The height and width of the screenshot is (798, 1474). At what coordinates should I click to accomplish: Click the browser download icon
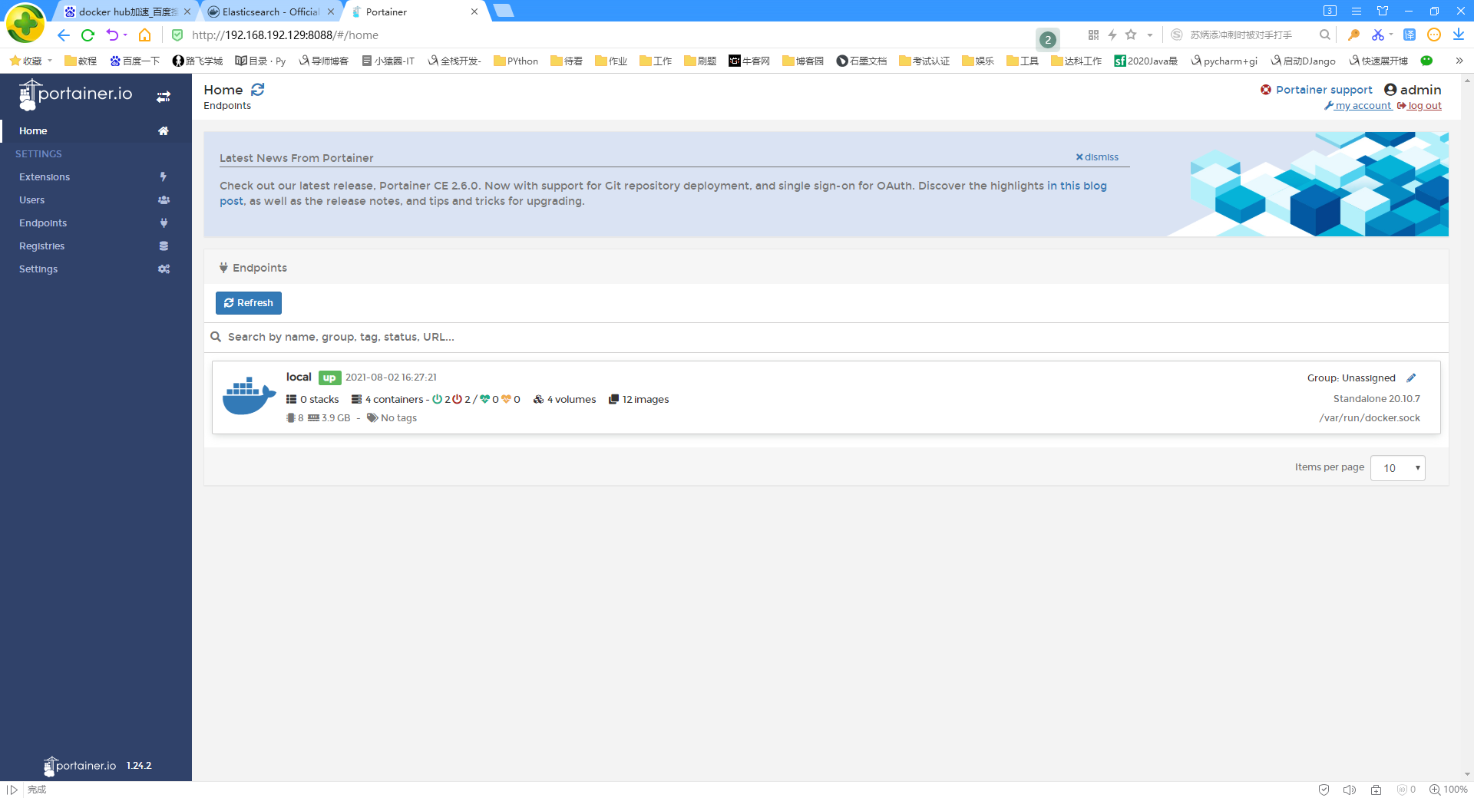[1459, 35]
